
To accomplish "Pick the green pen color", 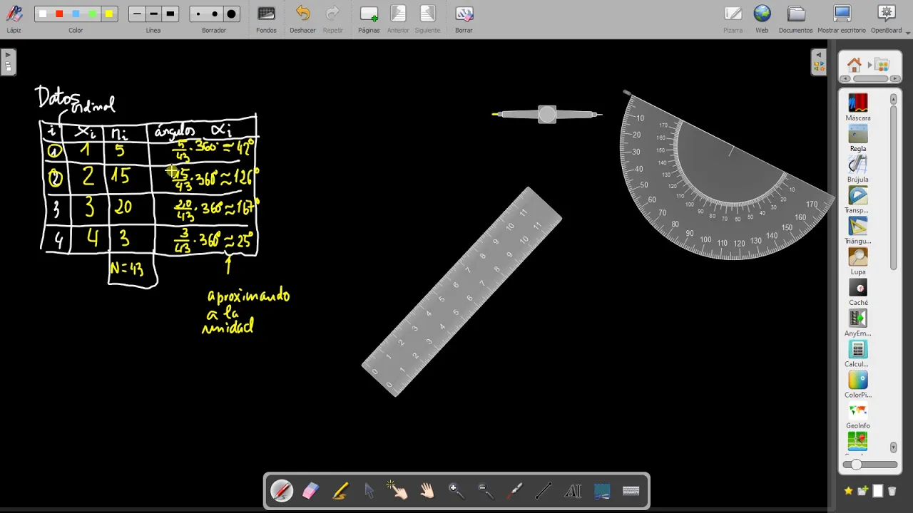I will (x=92, y=14).
